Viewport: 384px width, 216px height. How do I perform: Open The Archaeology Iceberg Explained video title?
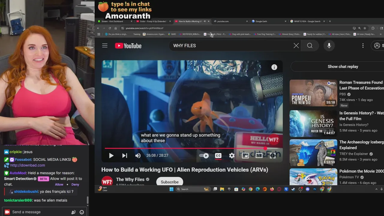(361, 145)
